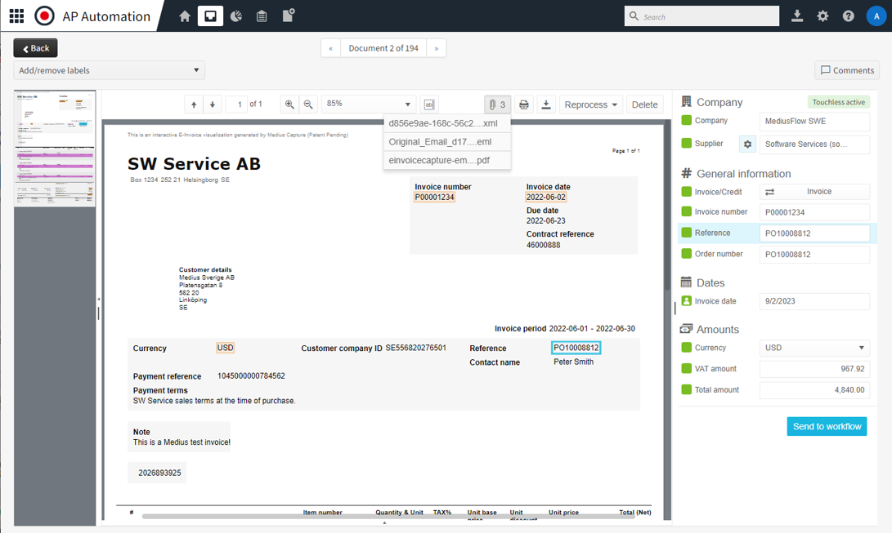Print the invoice using the printer icon
Viewport: 892px width, 533px height.
[x=522, y=104]
